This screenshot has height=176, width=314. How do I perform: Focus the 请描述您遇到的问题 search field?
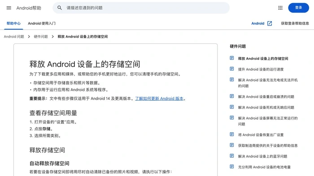coord(141,8)
